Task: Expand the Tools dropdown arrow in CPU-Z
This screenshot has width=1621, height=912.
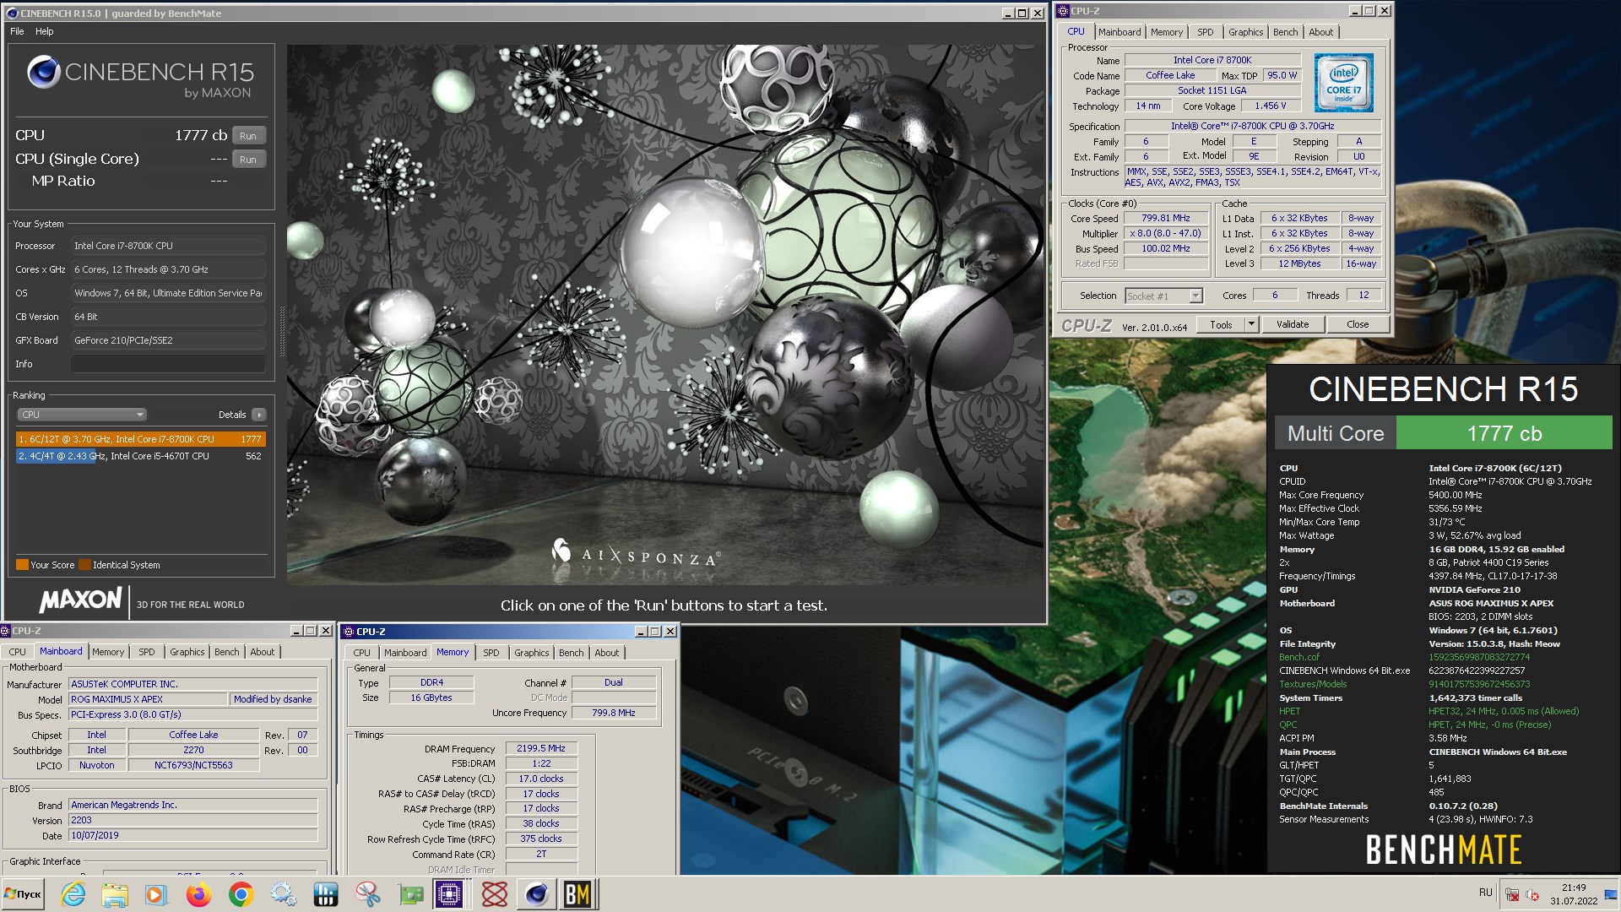Action: [1251, 324]
